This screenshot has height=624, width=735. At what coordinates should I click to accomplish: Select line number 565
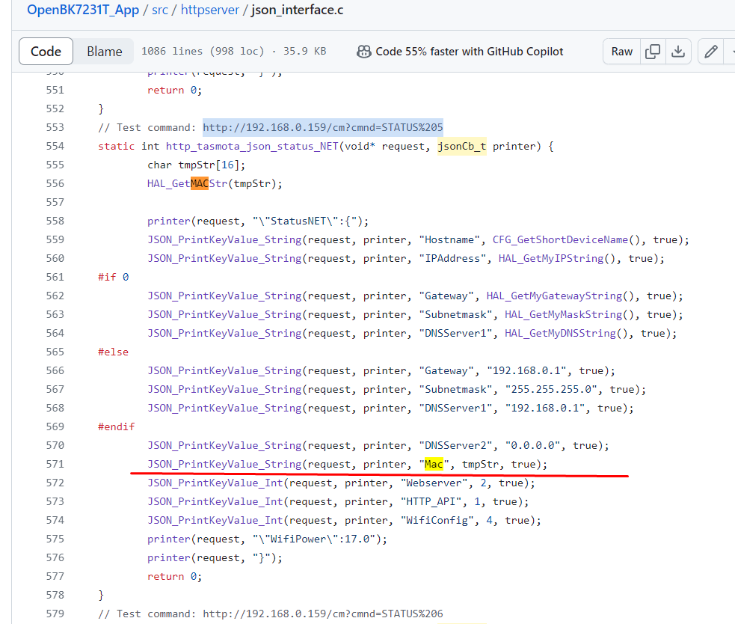[55, 352]
